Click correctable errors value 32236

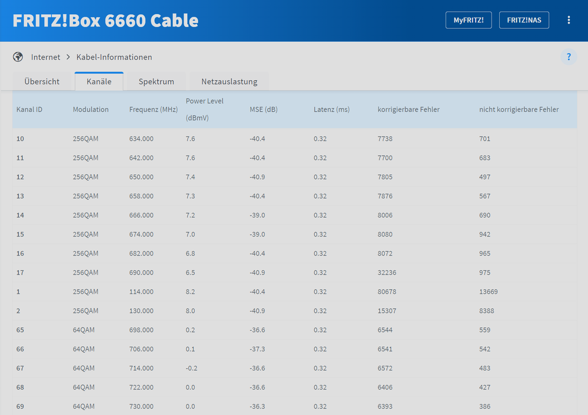pos(387,273)
